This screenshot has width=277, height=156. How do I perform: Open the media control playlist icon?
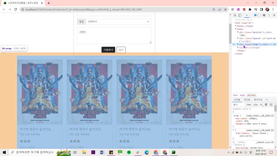coord(255,9)
